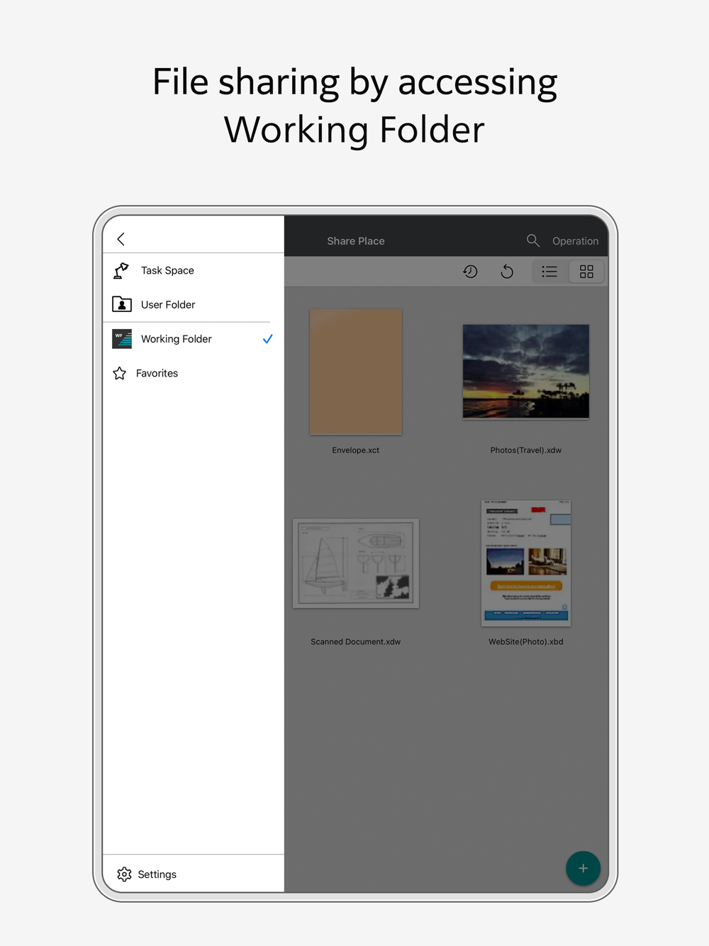Click the Favorites star icon
This screenshot has width=709, height=946.
[120, 373]
